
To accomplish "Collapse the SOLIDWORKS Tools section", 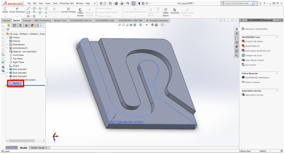I will click(277, 37).
